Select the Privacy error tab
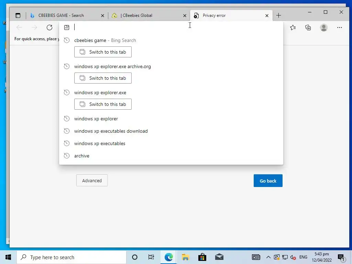The image size is (352, 264). click(231, 15)
